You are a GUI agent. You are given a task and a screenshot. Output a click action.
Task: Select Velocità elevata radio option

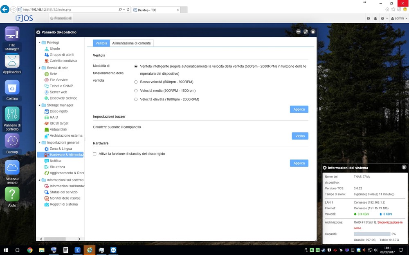pos(136,99)
